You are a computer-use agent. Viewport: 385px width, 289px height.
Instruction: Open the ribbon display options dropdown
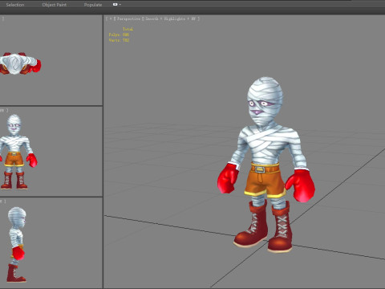(116, 5)
